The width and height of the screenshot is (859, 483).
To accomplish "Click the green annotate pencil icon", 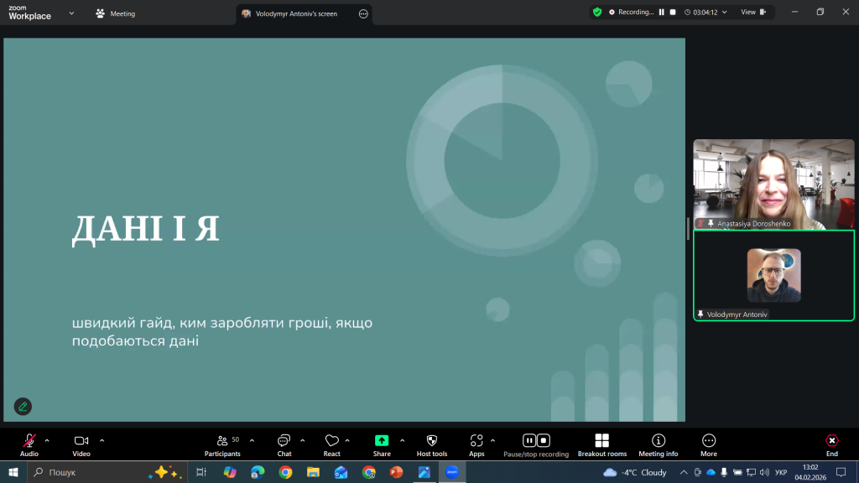I will click(x=23, y=407).
